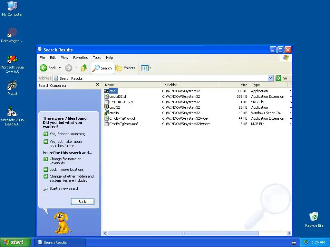Click the Windows Script Co... type cell
Screen dimensions: 330x247
pyautogui.click(x=267, y=113)
